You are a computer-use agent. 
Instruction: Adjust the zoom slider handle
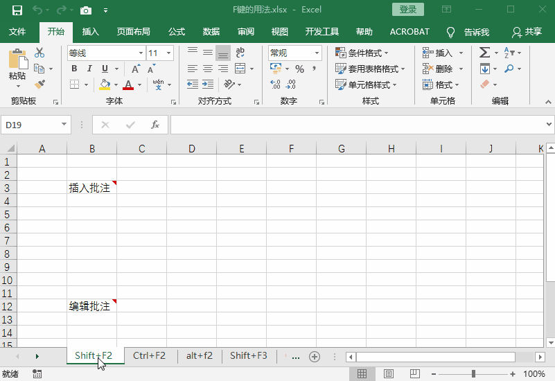(474, 374)
